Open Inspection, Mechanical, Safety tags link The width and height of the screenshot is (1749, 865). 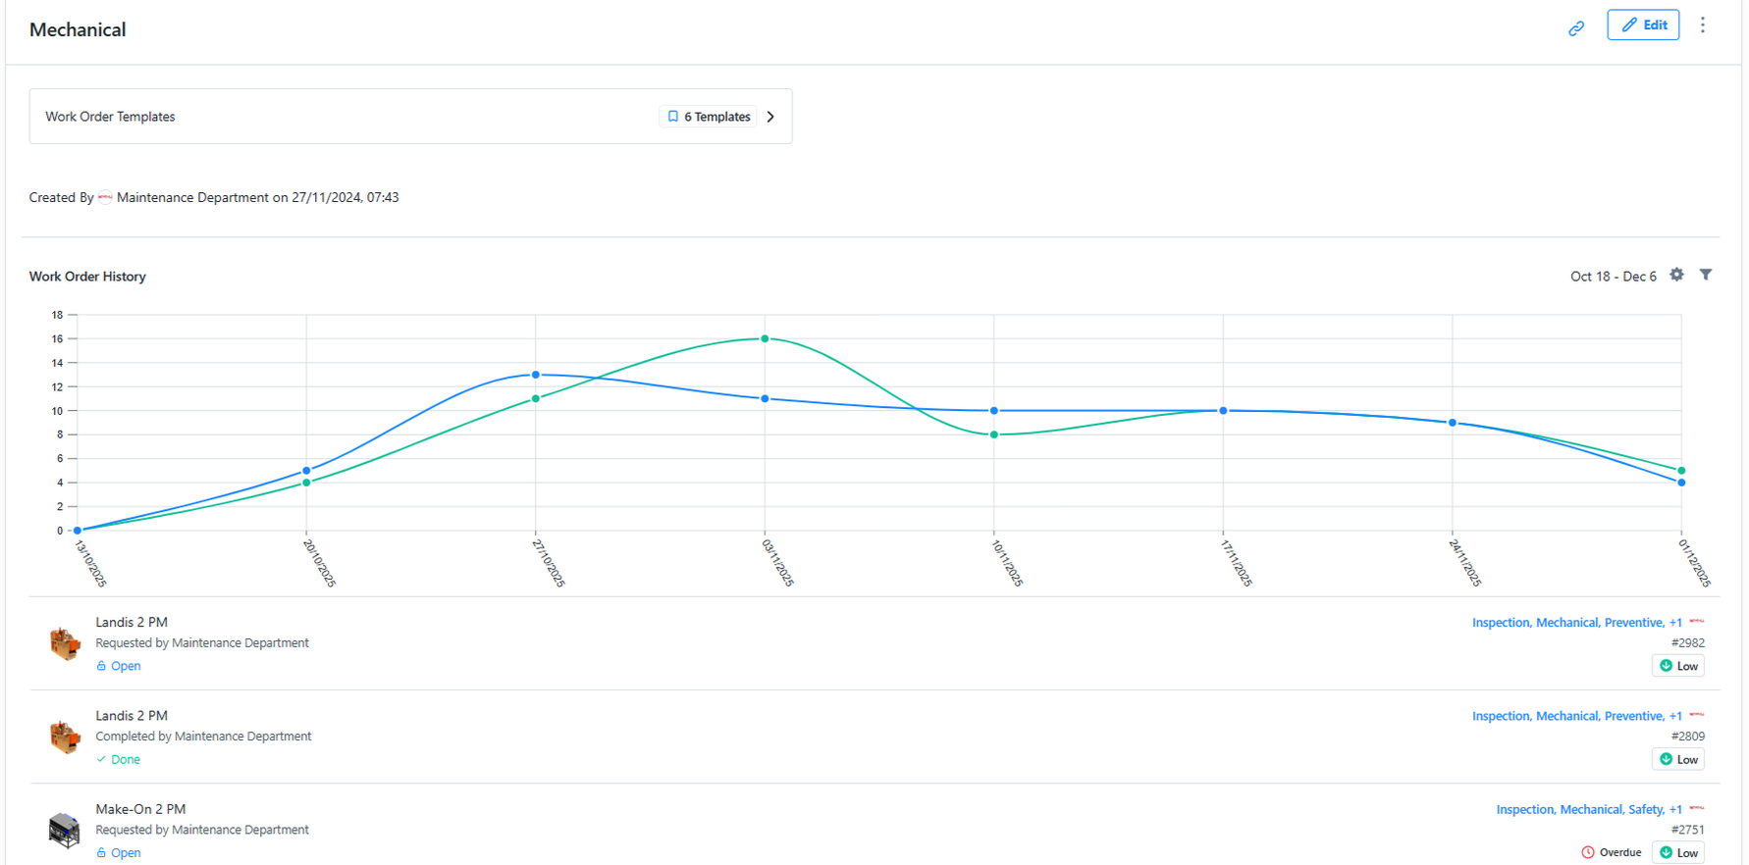coord(1588,809)
